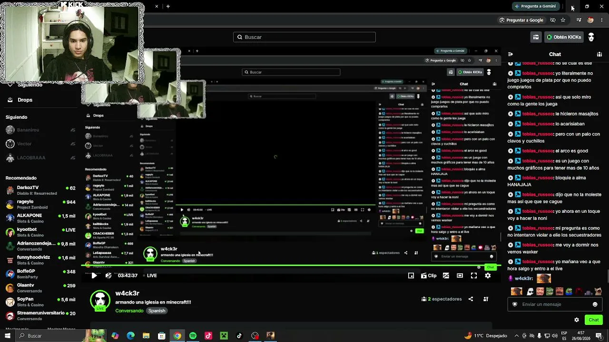609x342 pixels.
Task: Open a new browser tab
Action: [168, 6]
